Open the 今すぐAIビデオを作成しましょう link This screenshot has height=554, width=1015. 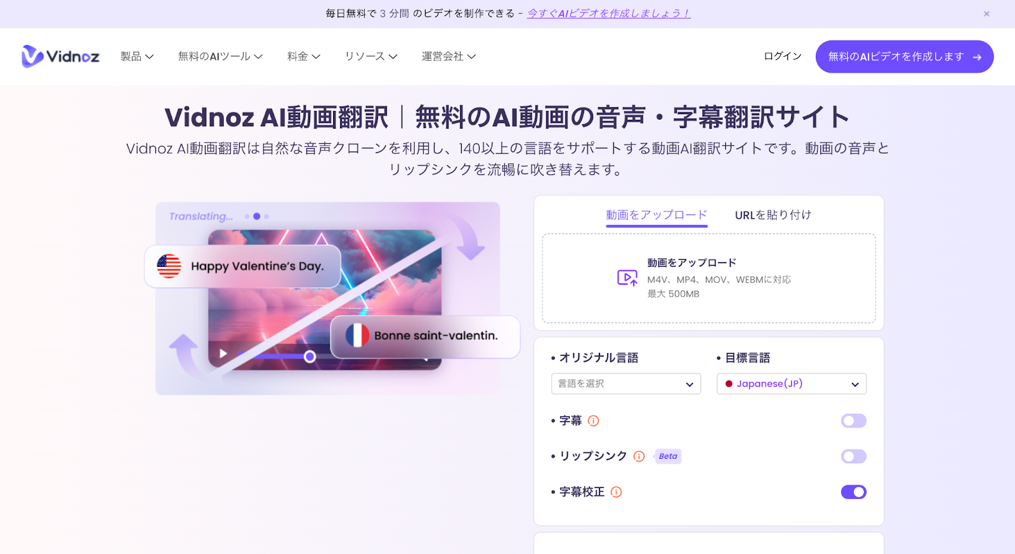(608, 13)
